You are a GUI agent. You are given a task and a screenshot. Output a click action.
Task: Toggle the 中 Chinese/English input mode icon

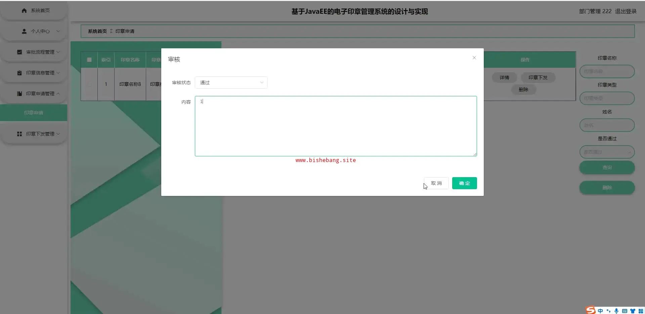pyautogui.click(x=600, y=311)
